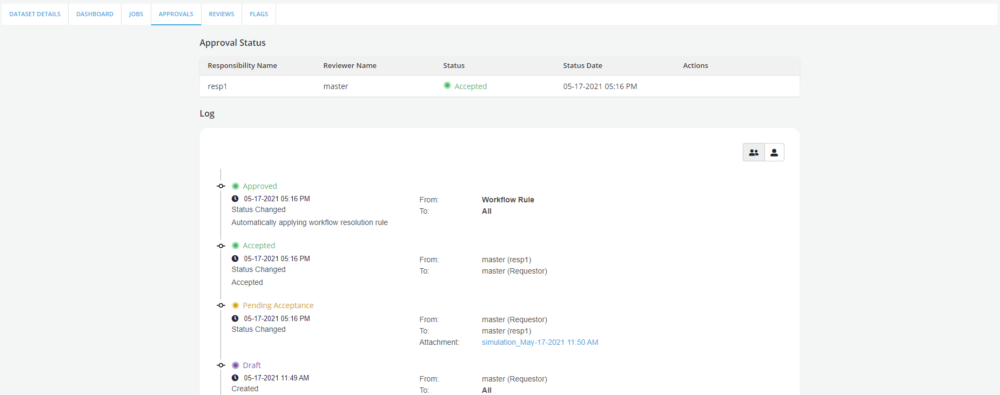This screenshot has height=395, width=1000.
Task: Go to the Reviews tab
Action: [222, 14]
